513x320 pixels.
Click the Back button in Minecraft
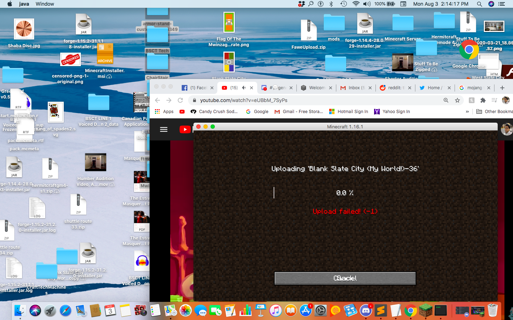coord(345,278)
